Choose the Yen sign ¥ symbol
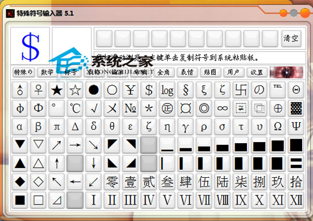The height and width of the screenshot is (221, 313). click(130, 90)
